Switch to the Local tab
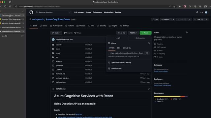 click(117, 38)
